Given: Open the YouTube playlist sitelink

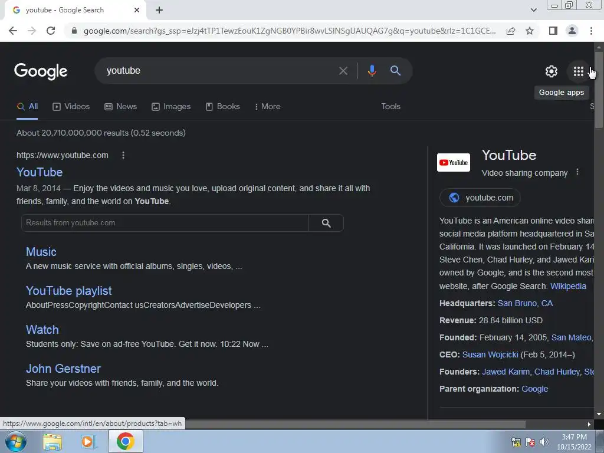Looking at the screenshot, I should point(69,291).
